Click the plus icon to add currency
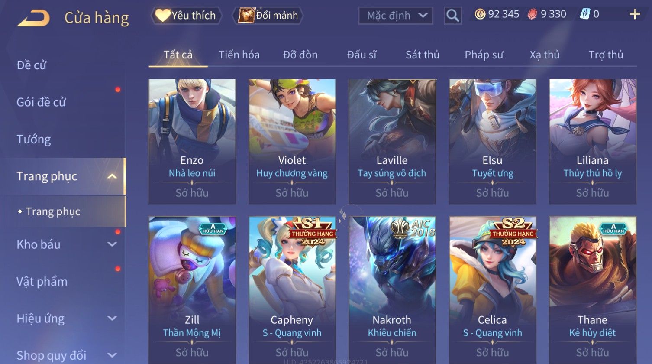This screenshot has height=364, width=652. point(635,15)
